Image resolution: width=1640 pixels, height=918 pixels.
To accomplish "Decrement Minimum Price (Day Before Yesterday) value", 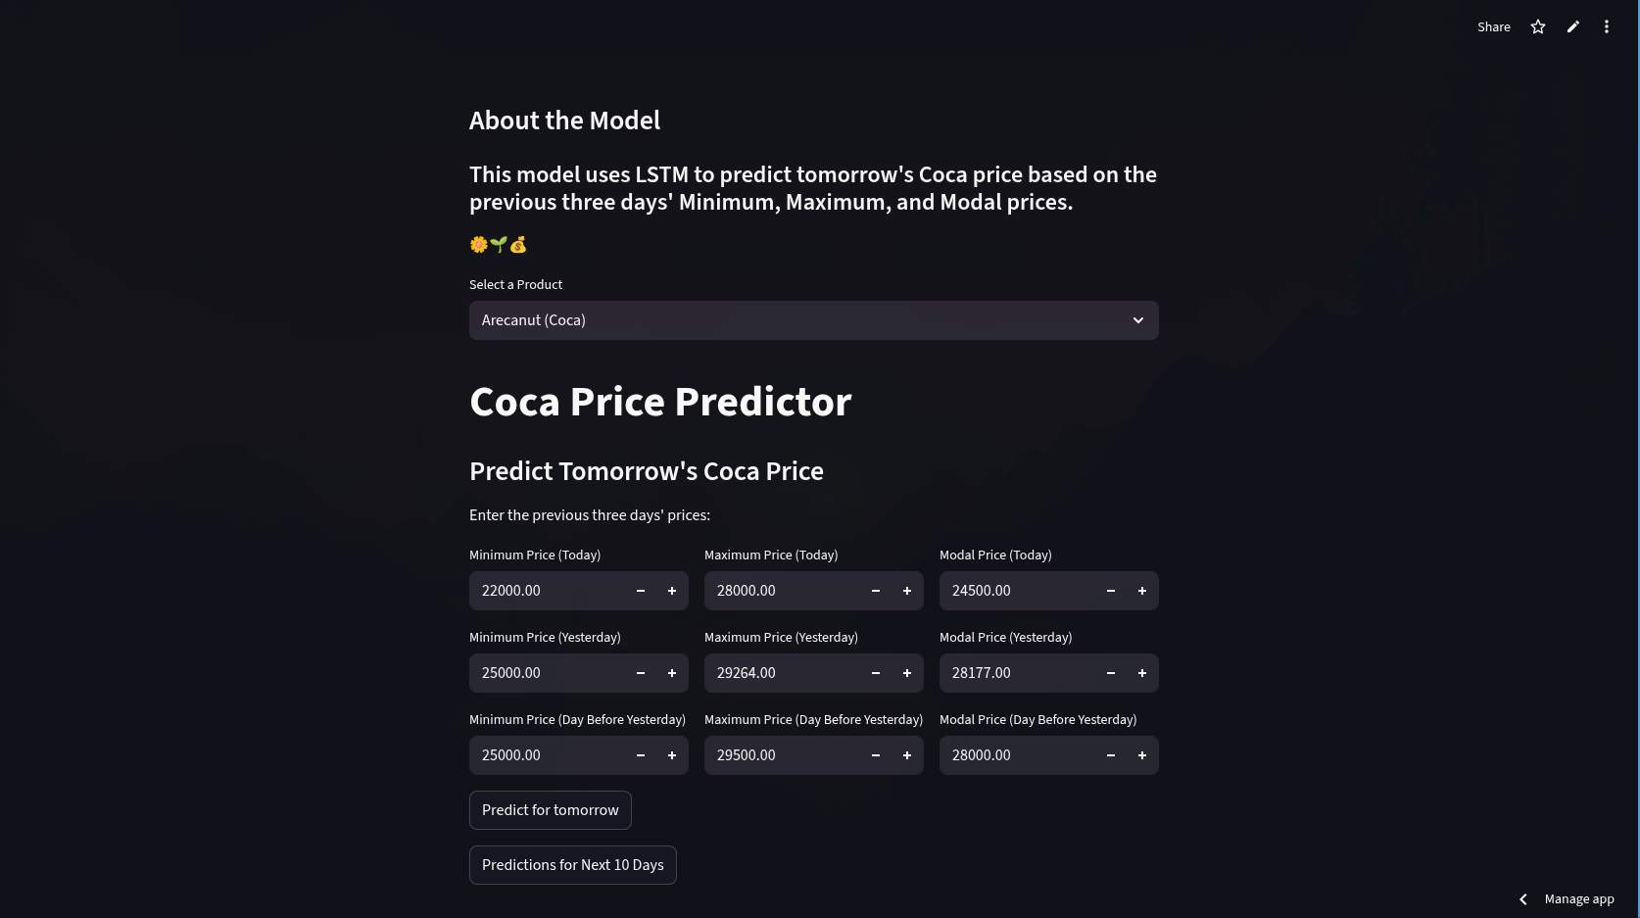I will point(640,755).
